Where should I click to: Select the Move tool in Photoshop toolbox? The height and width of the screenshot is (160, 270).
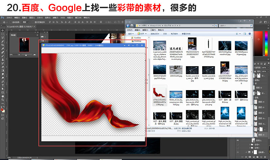point(3,30)
